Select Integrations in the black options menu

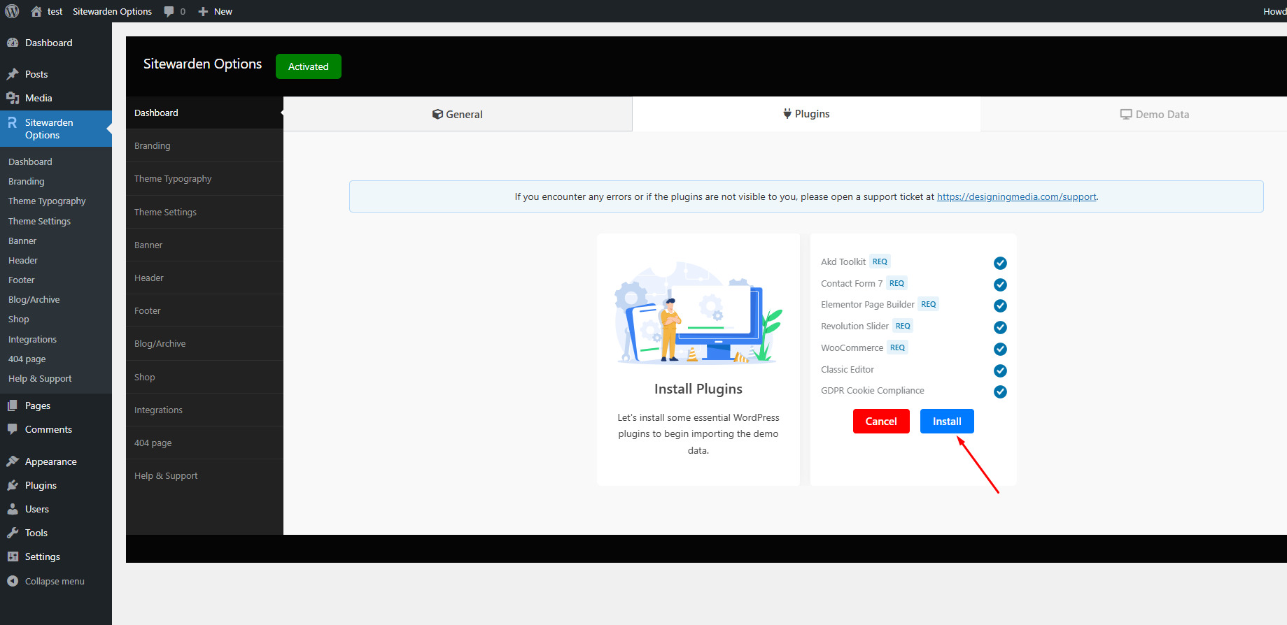pos(204,410)
